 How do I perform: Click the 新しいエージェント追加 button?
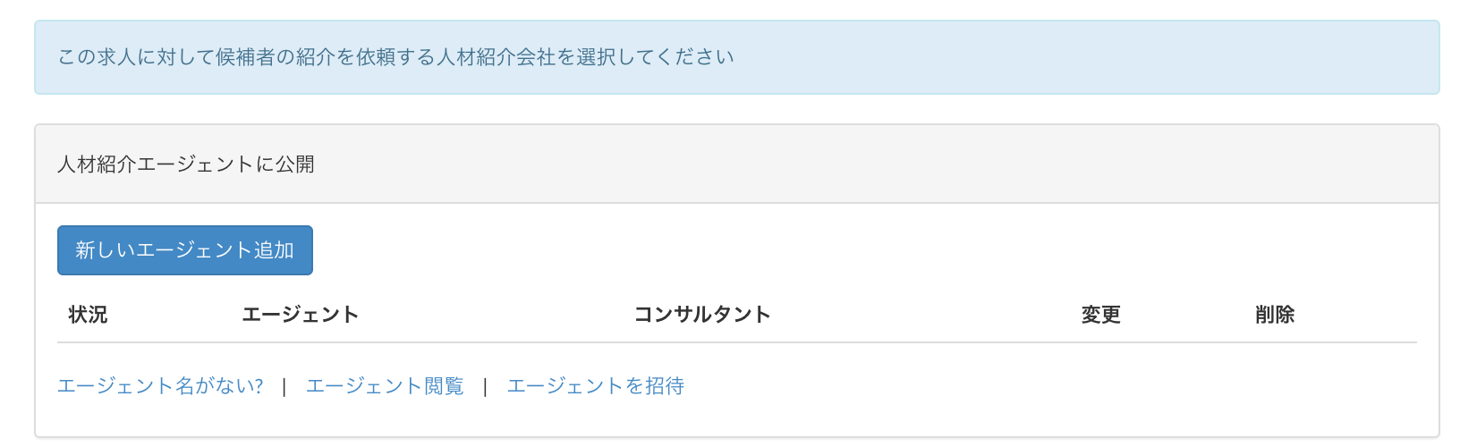(185, 250)
